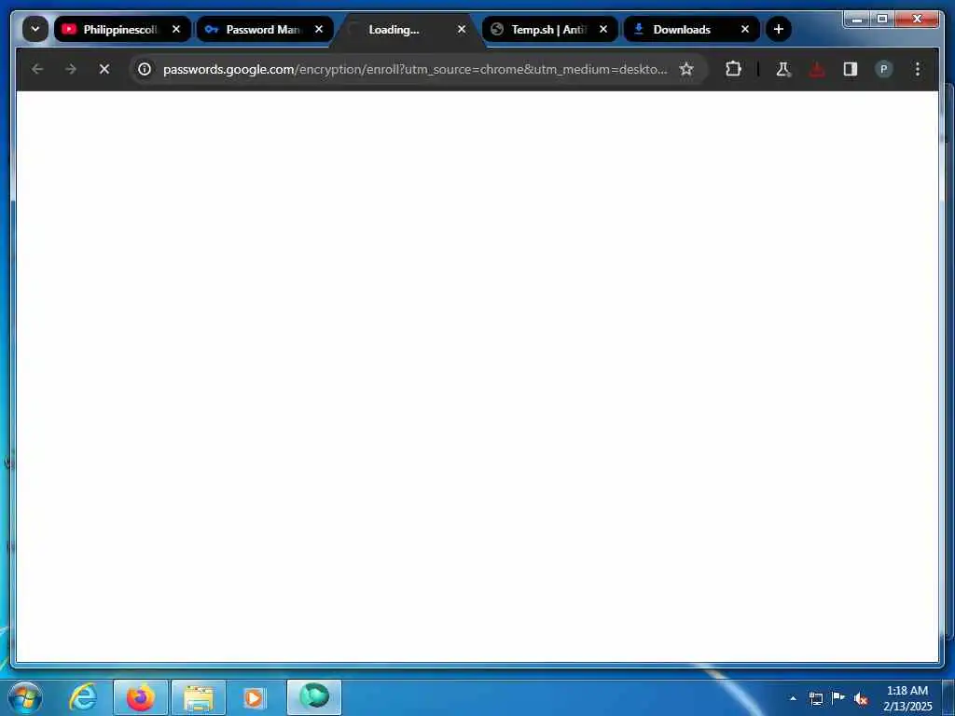Open a new tab with plus button
955x716 pixels.
pos(779,29)
